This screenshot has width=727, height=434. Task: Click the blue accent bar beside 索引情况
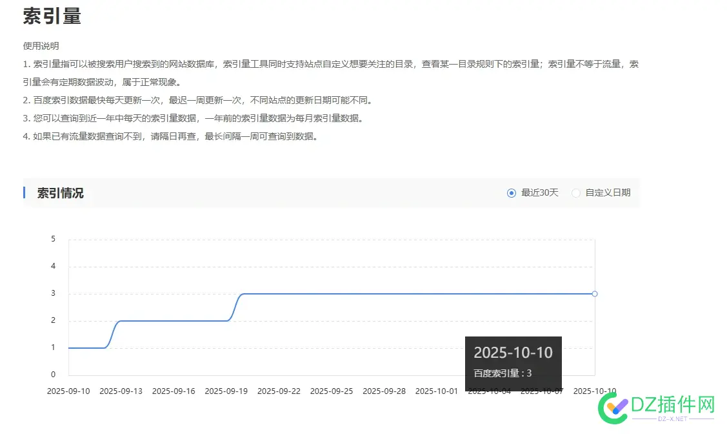pos(25,192)
